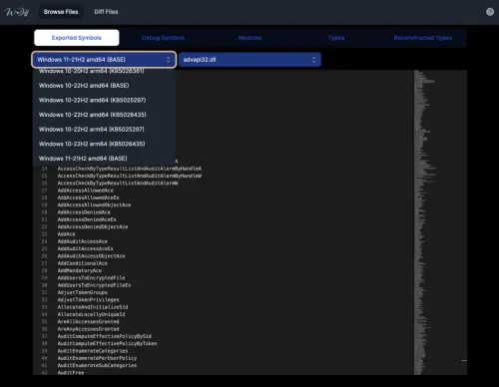499x387 pixels.
Task: Open the advapi32.dll file dropdown
Action: (249, 60)
